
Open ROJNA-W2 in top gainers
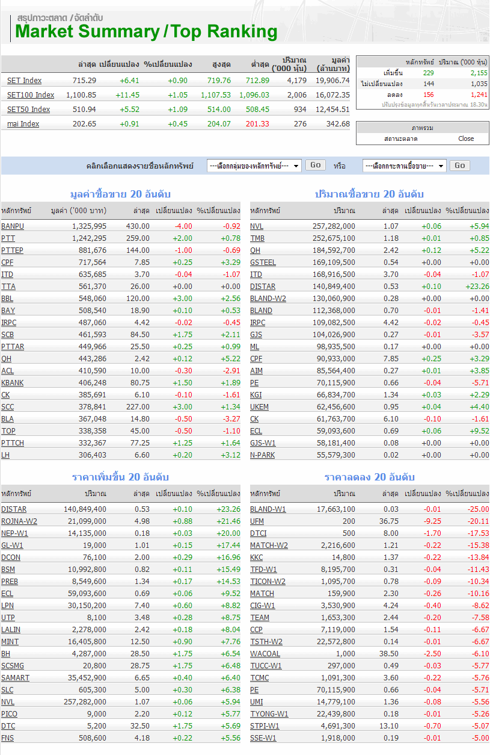click(19, 521)
